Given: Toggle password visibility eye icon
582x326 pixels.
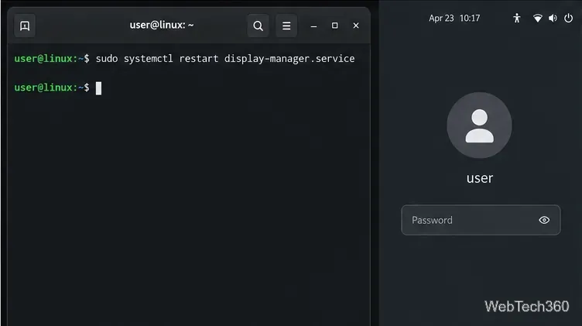Looking at the screenshot, I should (544, 220).
